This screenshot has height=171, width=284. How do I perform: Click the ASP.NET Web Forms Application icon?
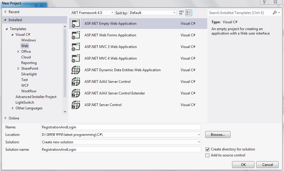[x=76, y=35]
